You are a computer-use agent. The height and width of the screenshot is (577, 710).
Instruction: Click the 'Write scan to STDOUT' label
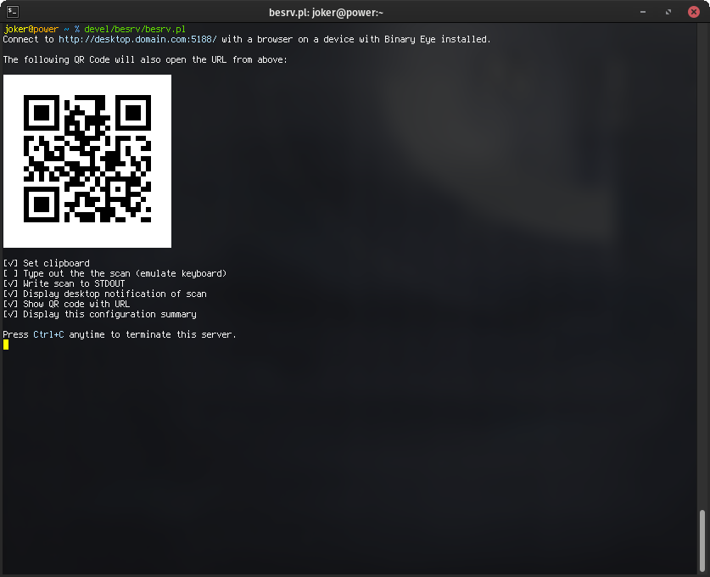[75, 283]
